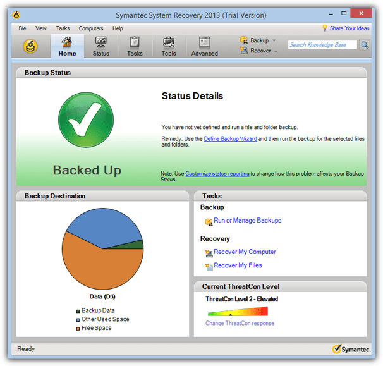Viewport: 383px width, 366px height.
Task: Click ThreatCon Level 2 - Elevated text
Action: (241, 299)
